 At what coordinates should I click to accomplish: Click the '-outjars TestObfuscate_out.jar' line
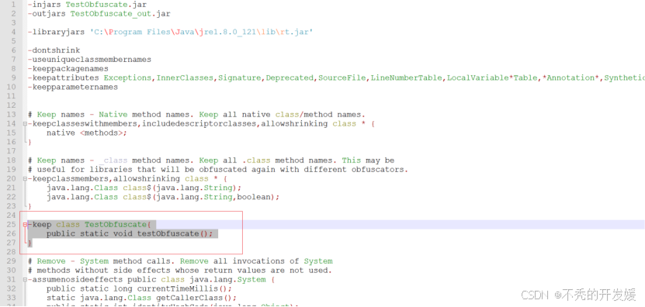(99, 13)
